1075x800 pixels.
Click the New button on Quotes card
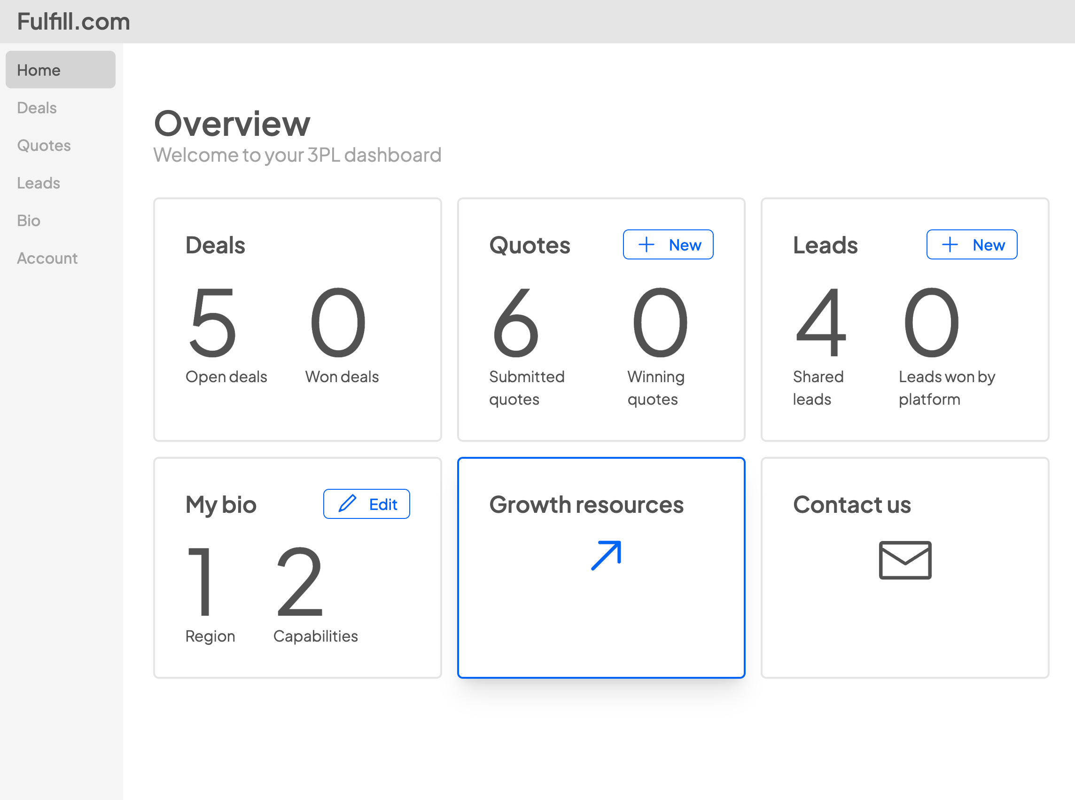click(x=668, y=244)
